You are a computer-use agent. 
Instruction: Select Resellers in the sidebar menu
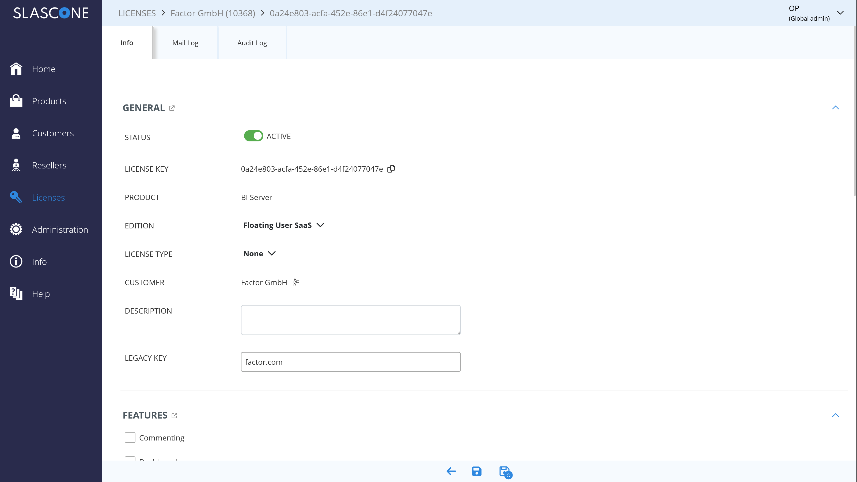point(49,165)
